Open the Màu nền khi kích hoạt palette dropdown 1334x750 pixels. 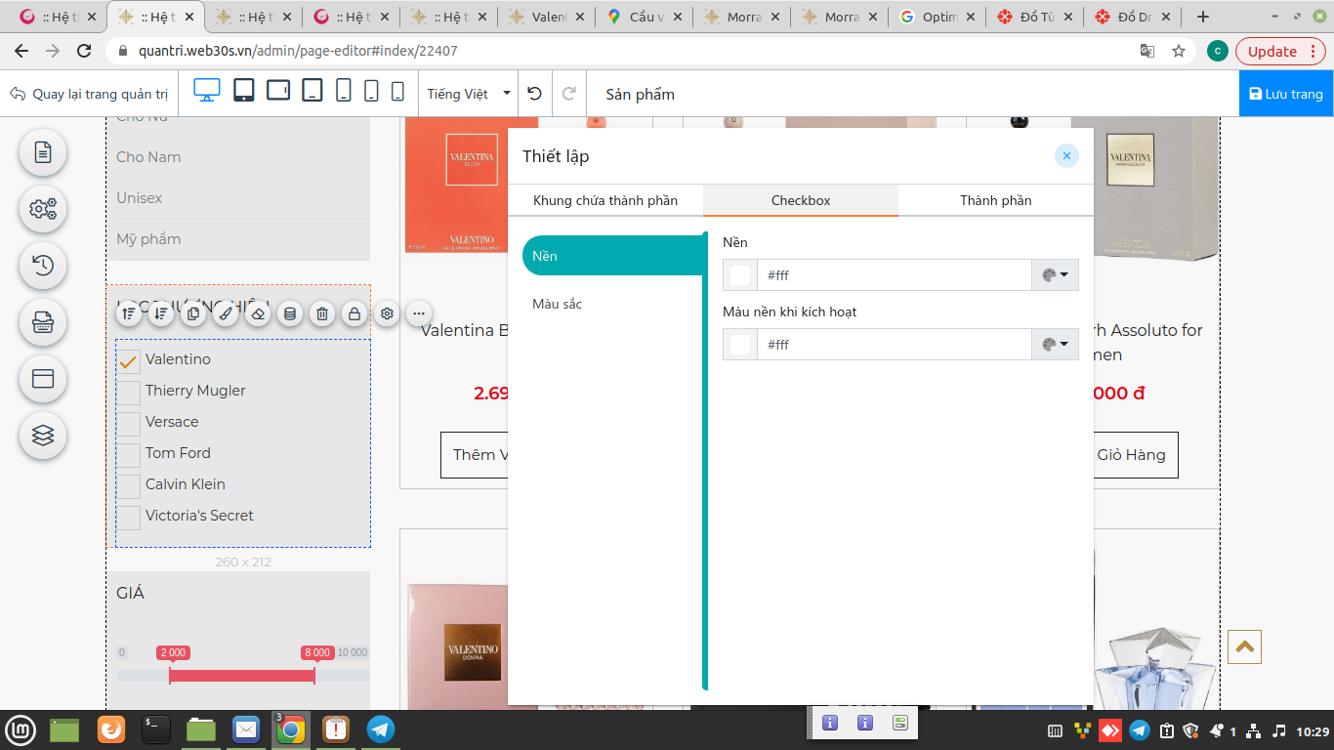[x=1055, y=345]
